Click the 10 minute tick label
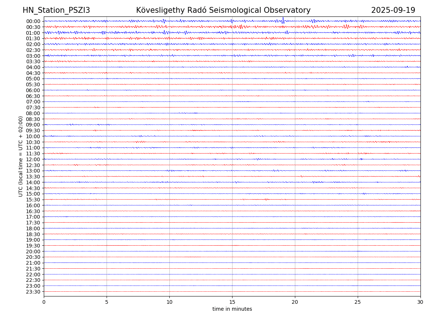 [x=169, y=302]
